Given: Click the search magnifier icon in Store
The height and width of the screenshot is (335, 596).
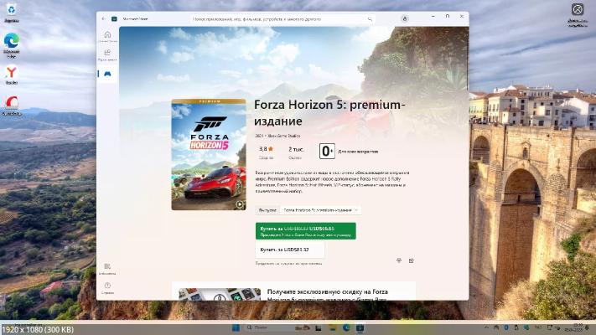Looking at the screenshot, I should click(370, 19).
